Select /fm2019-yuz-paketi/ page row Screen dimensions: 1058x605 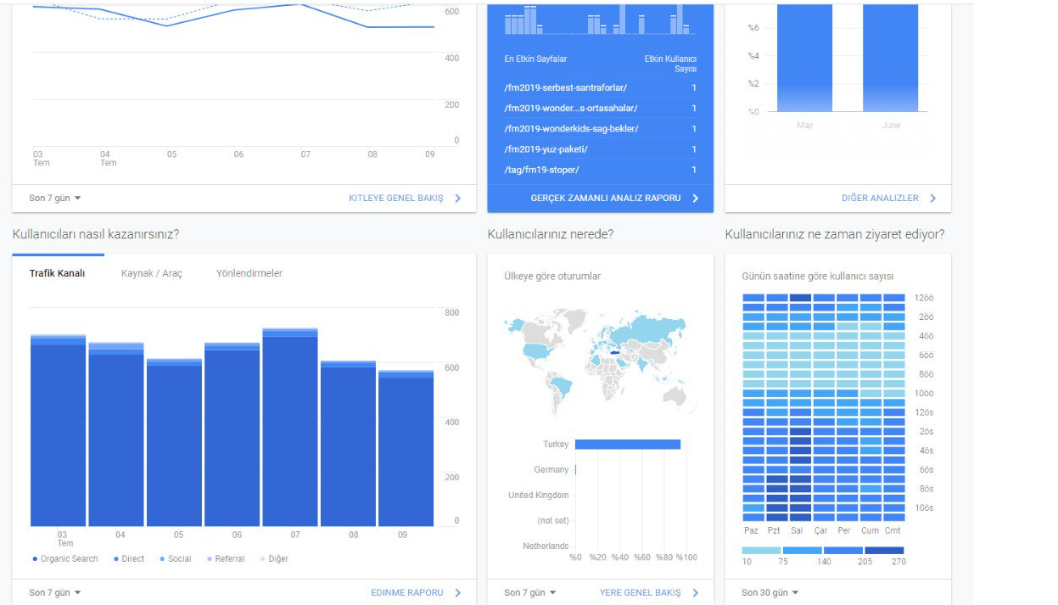click(601, 149)
